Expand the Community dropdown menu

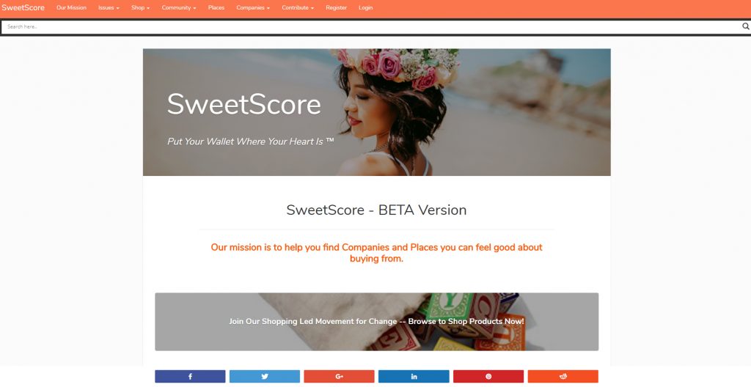[179, 7]
